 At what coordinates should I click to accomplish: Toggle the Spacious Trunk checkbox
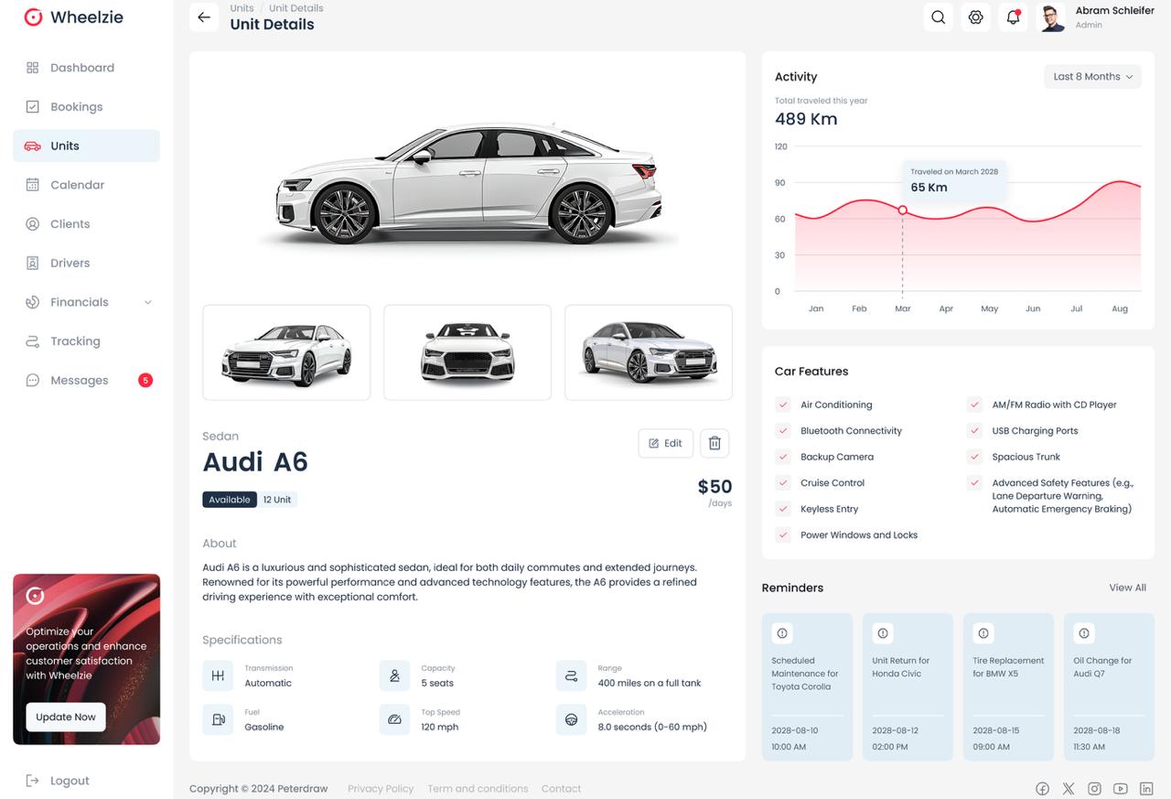point(975,456)
